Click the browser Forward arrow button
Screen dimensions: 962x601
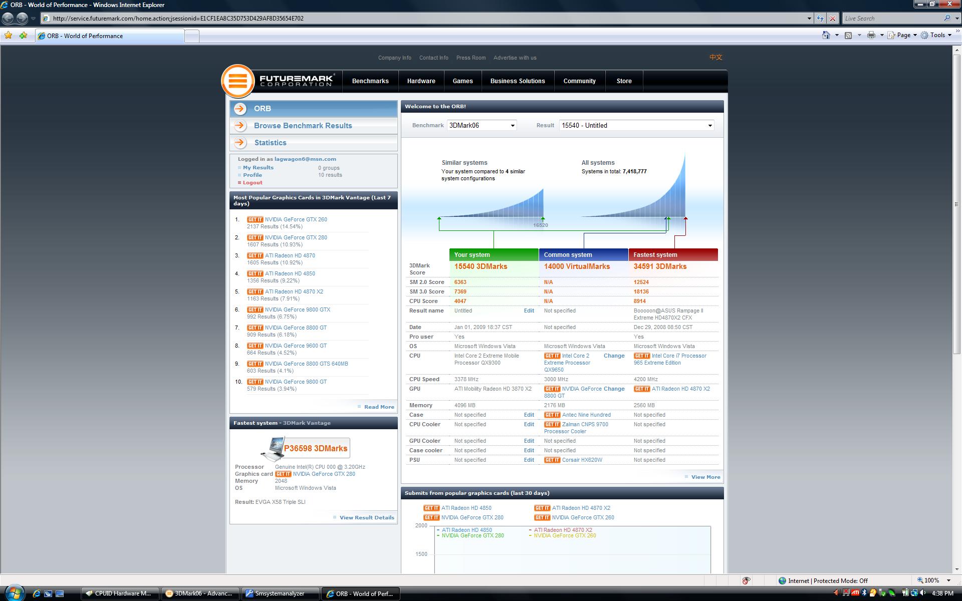pyautogui.click(x=22, y=18)
